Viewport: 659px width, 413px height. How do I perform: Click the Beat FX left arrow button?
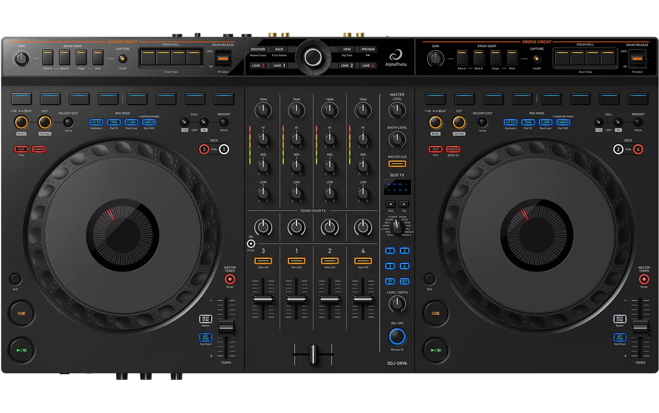[390, 204]
